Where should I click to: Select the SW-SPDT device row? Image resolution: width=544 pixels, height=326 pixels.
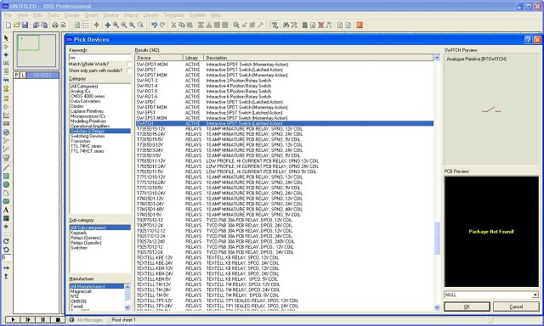(x=285, y=102)
